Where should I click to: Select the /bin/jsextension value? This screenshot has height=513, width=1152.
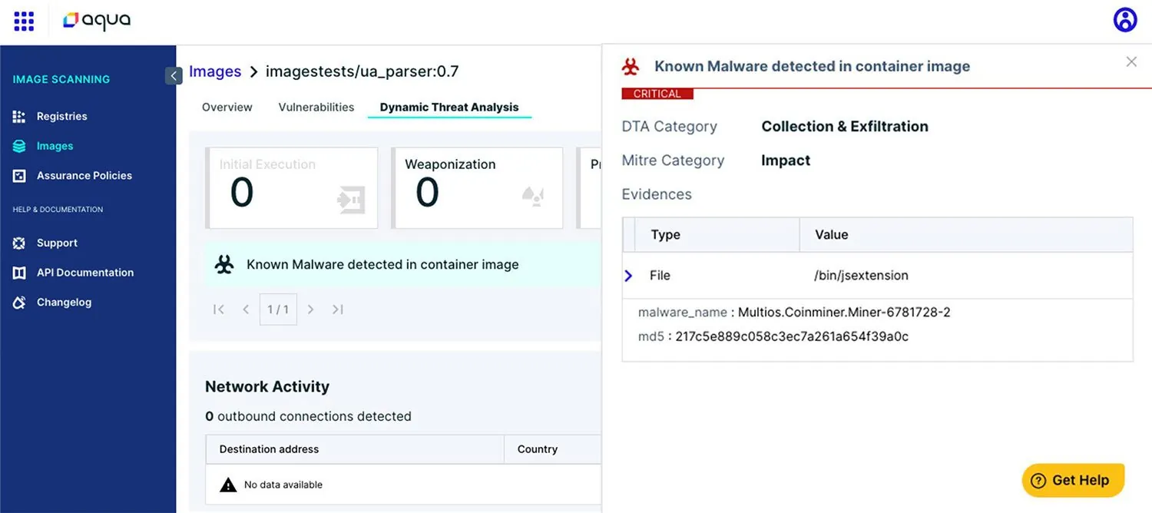coord(861,276)
